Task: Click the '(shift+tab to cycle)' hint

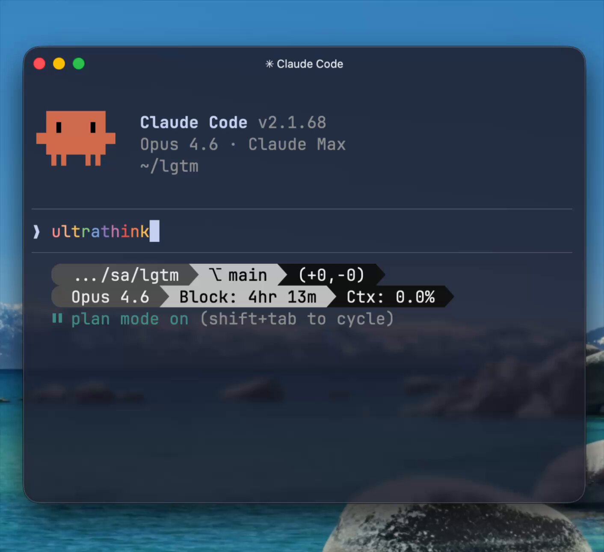Action: pos(296,319)
